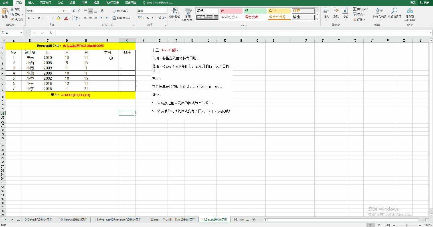Click the AutoSum sigma icon

tap(354, 9)
